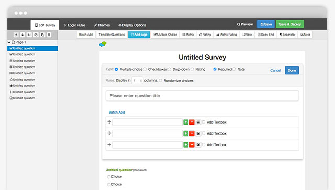Enable the Randomize choices option

(x=160, y=81)
